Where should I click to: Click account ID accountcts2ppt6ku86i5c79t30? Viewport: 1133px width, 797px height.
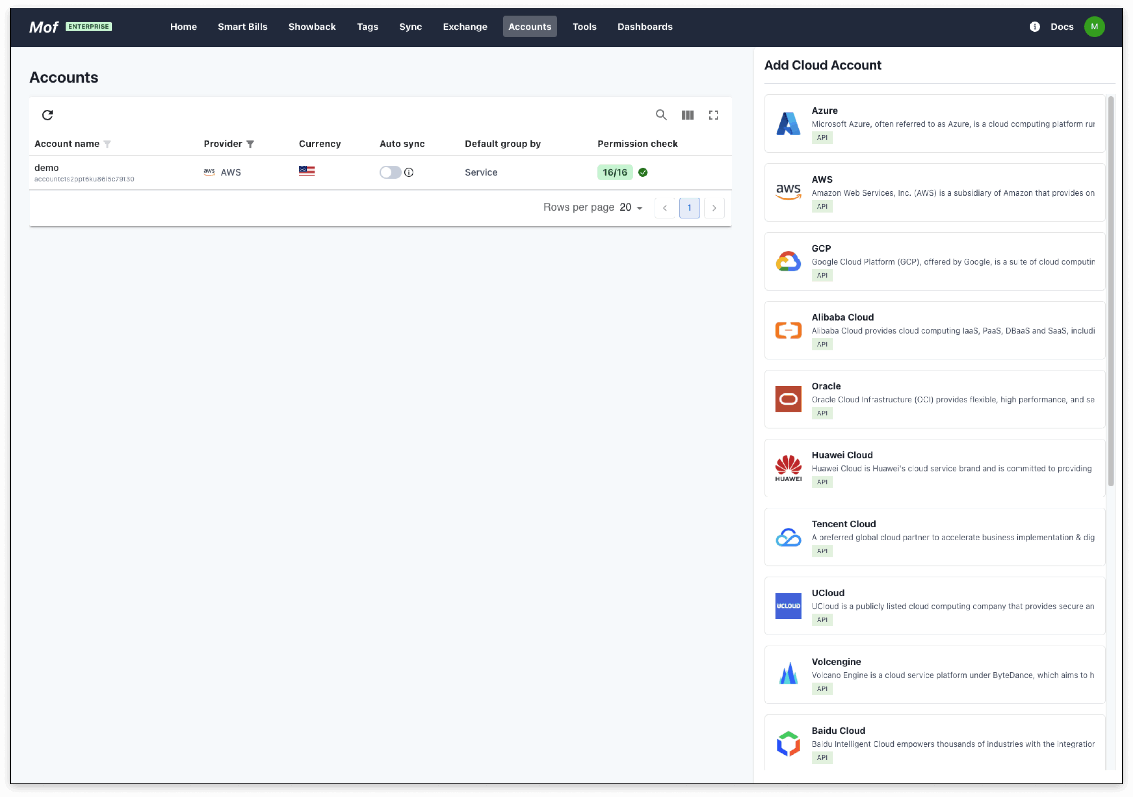click(84, 179)
